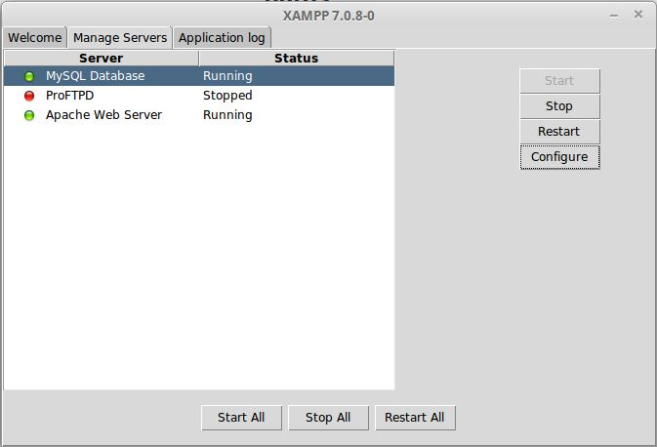
Task: Open Configure for the selected server
Action: point(559,157)
